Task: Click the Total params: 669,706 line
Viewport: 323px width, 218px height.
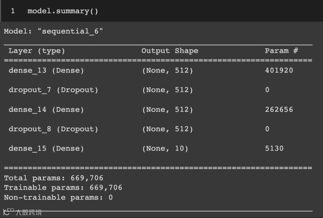Action: click(54, 178)
